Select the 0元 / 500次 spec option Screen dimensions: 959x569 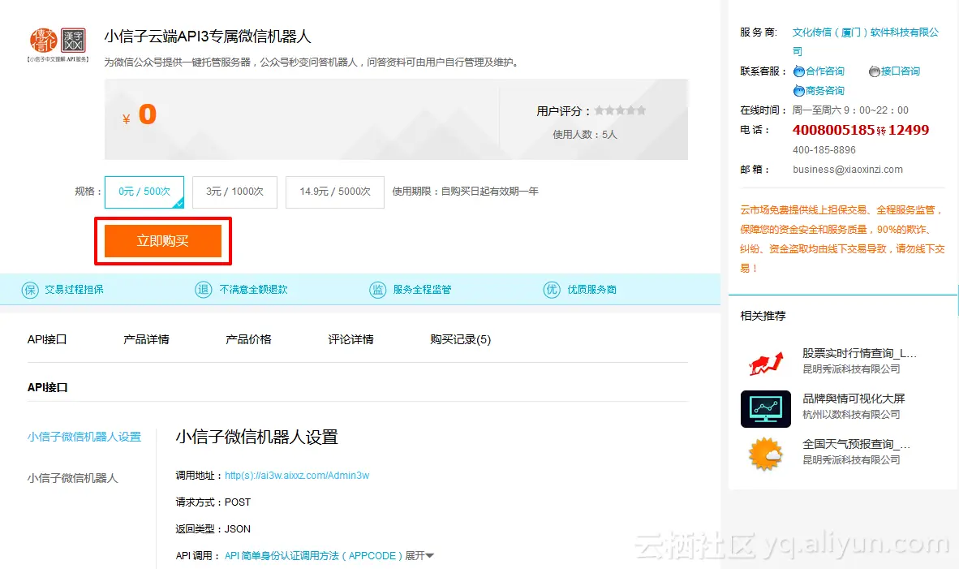[x=144, y=192]
